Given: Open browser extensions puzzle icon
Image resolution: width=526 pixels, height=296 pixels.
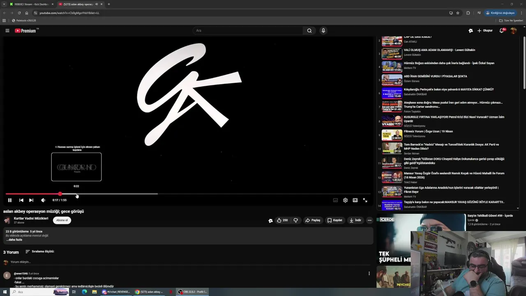Looking at the screenshot, I should [x=468, y=13].
